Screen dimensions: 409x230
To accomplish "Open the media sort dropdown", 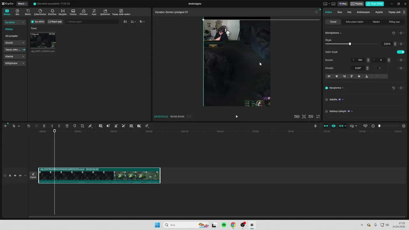I will 133,22.
